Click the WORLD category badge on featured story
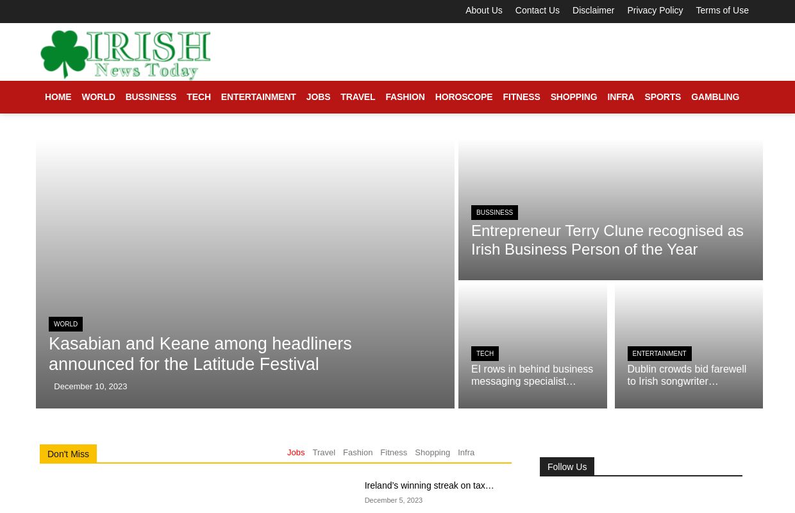 click(65, 324)
